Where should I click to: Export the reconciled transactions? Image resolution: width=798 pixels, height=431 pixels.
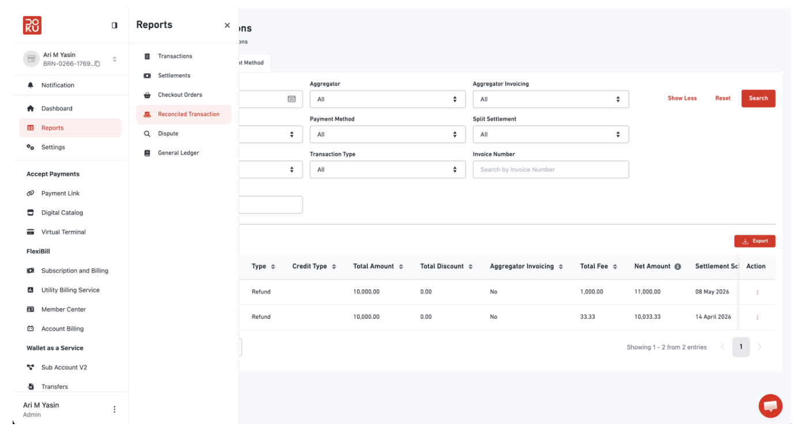click(755, 241)
